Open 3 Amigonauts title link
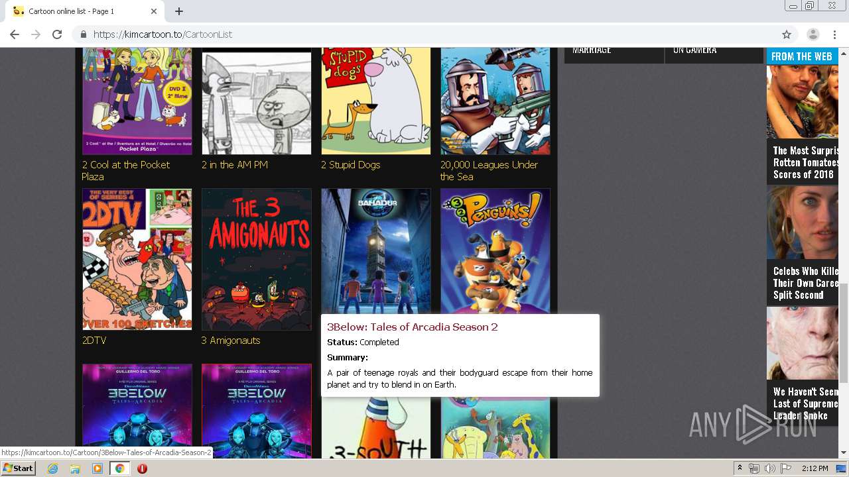Screen dimensions: 849x477 pos(231,340)
